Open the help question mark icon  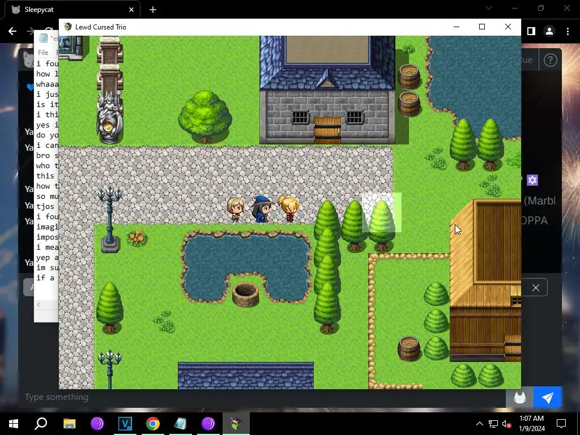click(x=551, y=60)
